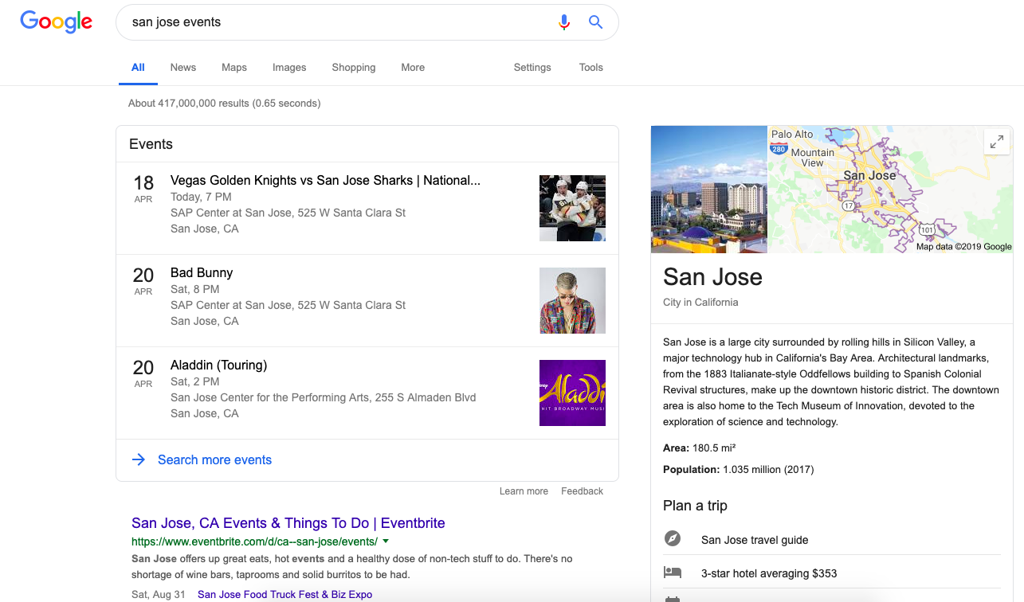
Task: Click the microphone voice search icon
Action: 564,22
